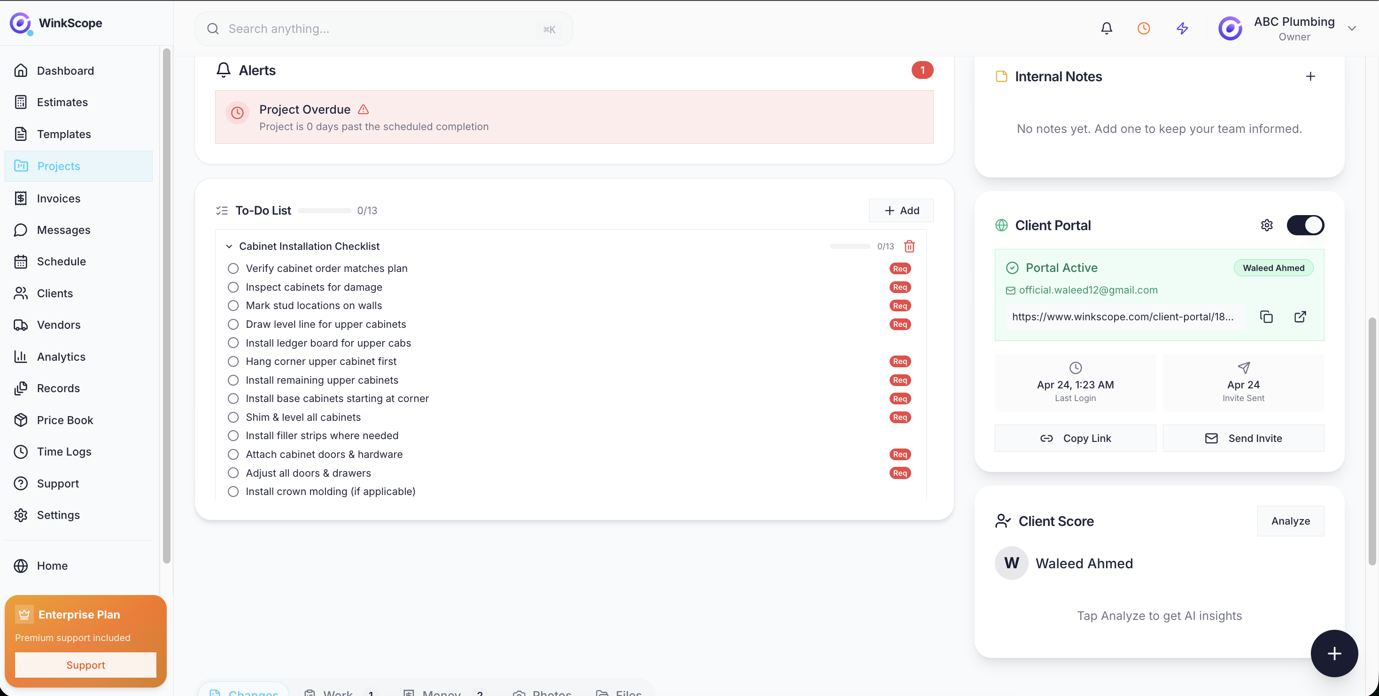The width and height of the screenshot is (1379, 696).
Task: Check Shim & level all cabinets
Action: pyautogui.click(x=233, y=417)
